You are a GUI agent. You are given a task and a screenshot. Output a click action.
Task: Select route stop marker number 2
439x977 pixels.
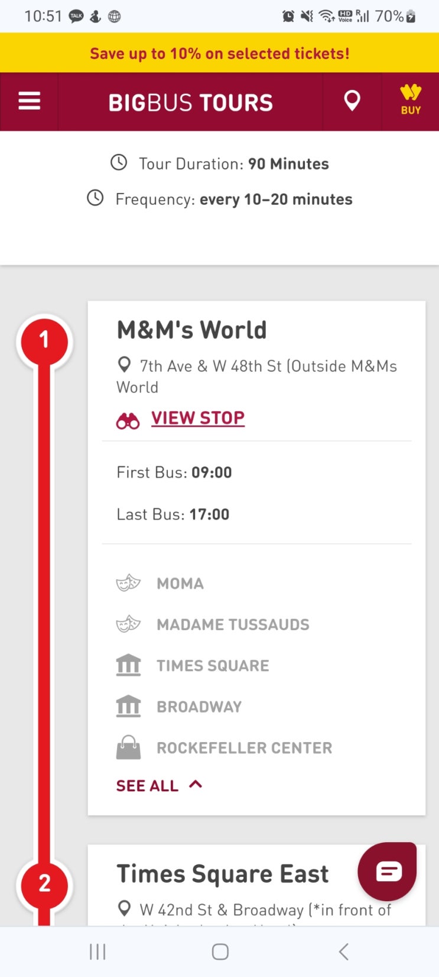pos(44,884)
